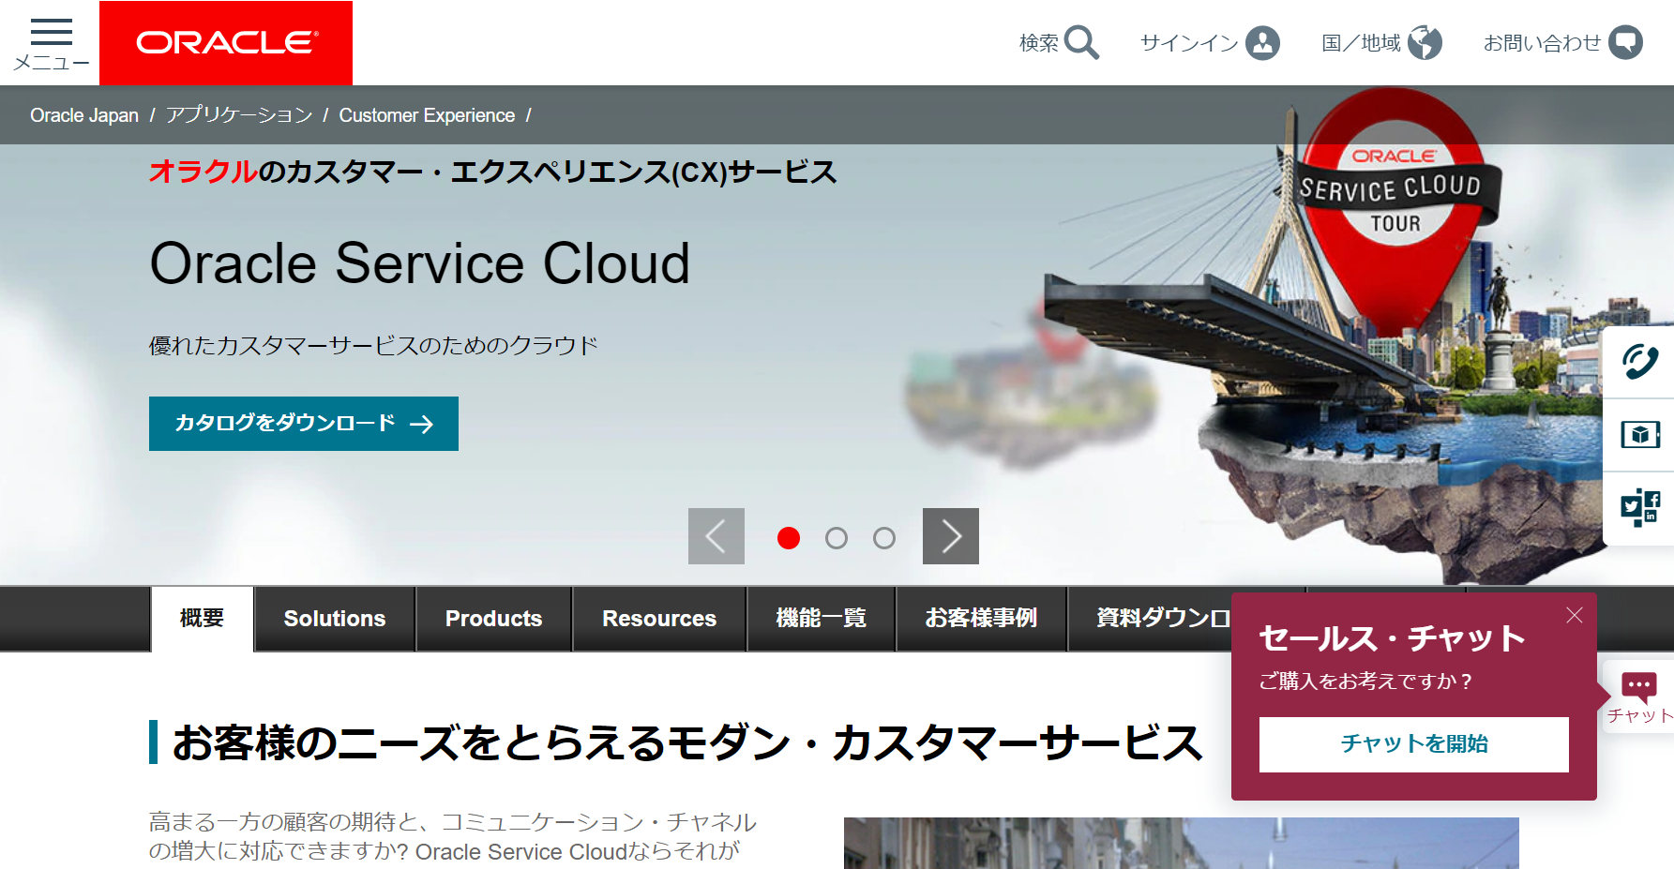Open the Products tab
The width and height of the screenshot is (1674, 869).
(x=494, y=619)
